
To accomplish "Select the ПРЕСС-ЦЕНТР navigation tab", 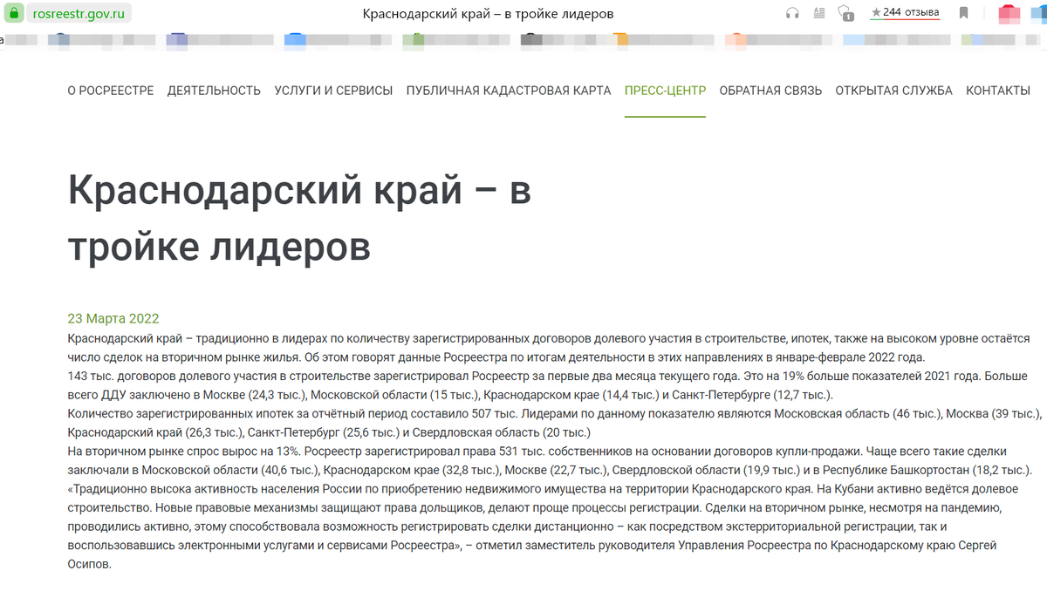I will pyautogui.click(x=665, y=90).
